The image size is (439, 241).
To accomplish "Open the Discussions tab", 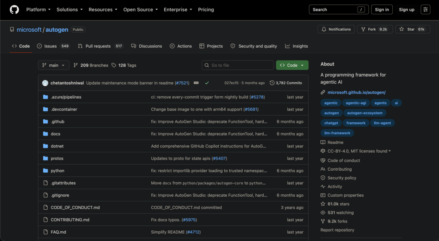I will tap(147, 46).
